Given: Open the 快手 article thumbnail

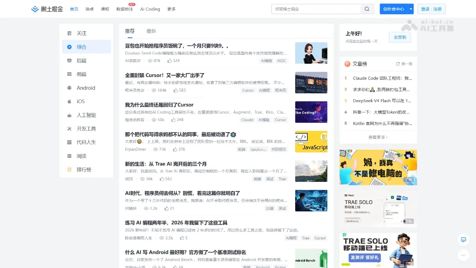Looking at the screenshot, I should pos(311,83).
